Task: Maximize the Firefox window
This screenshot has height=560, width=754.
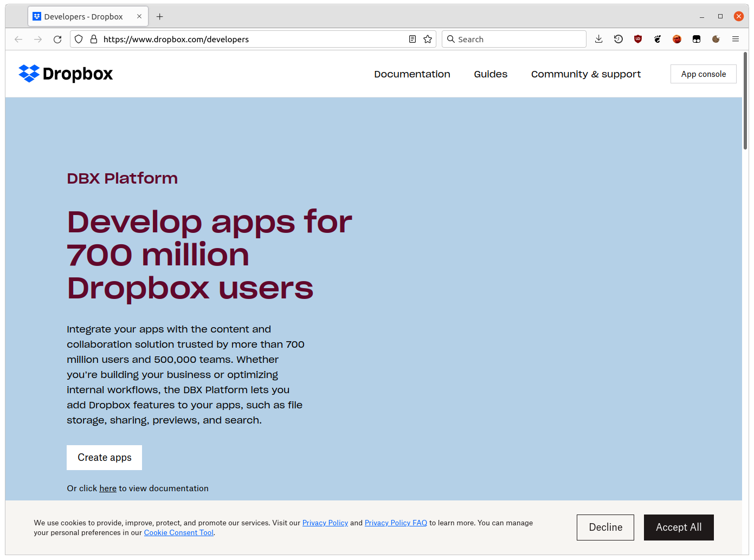Action: click(x=720, y=17)
